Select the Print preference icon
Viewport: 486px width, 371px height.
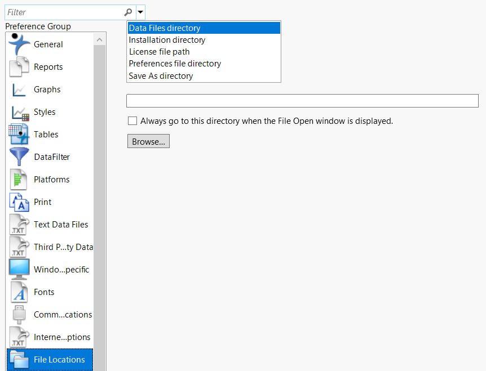19,202
